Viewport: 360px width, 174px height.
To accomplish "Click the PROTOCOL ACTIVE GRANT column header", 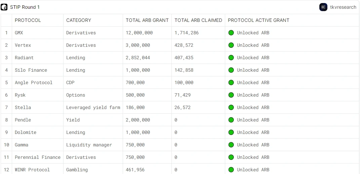I will pos(258,20).
